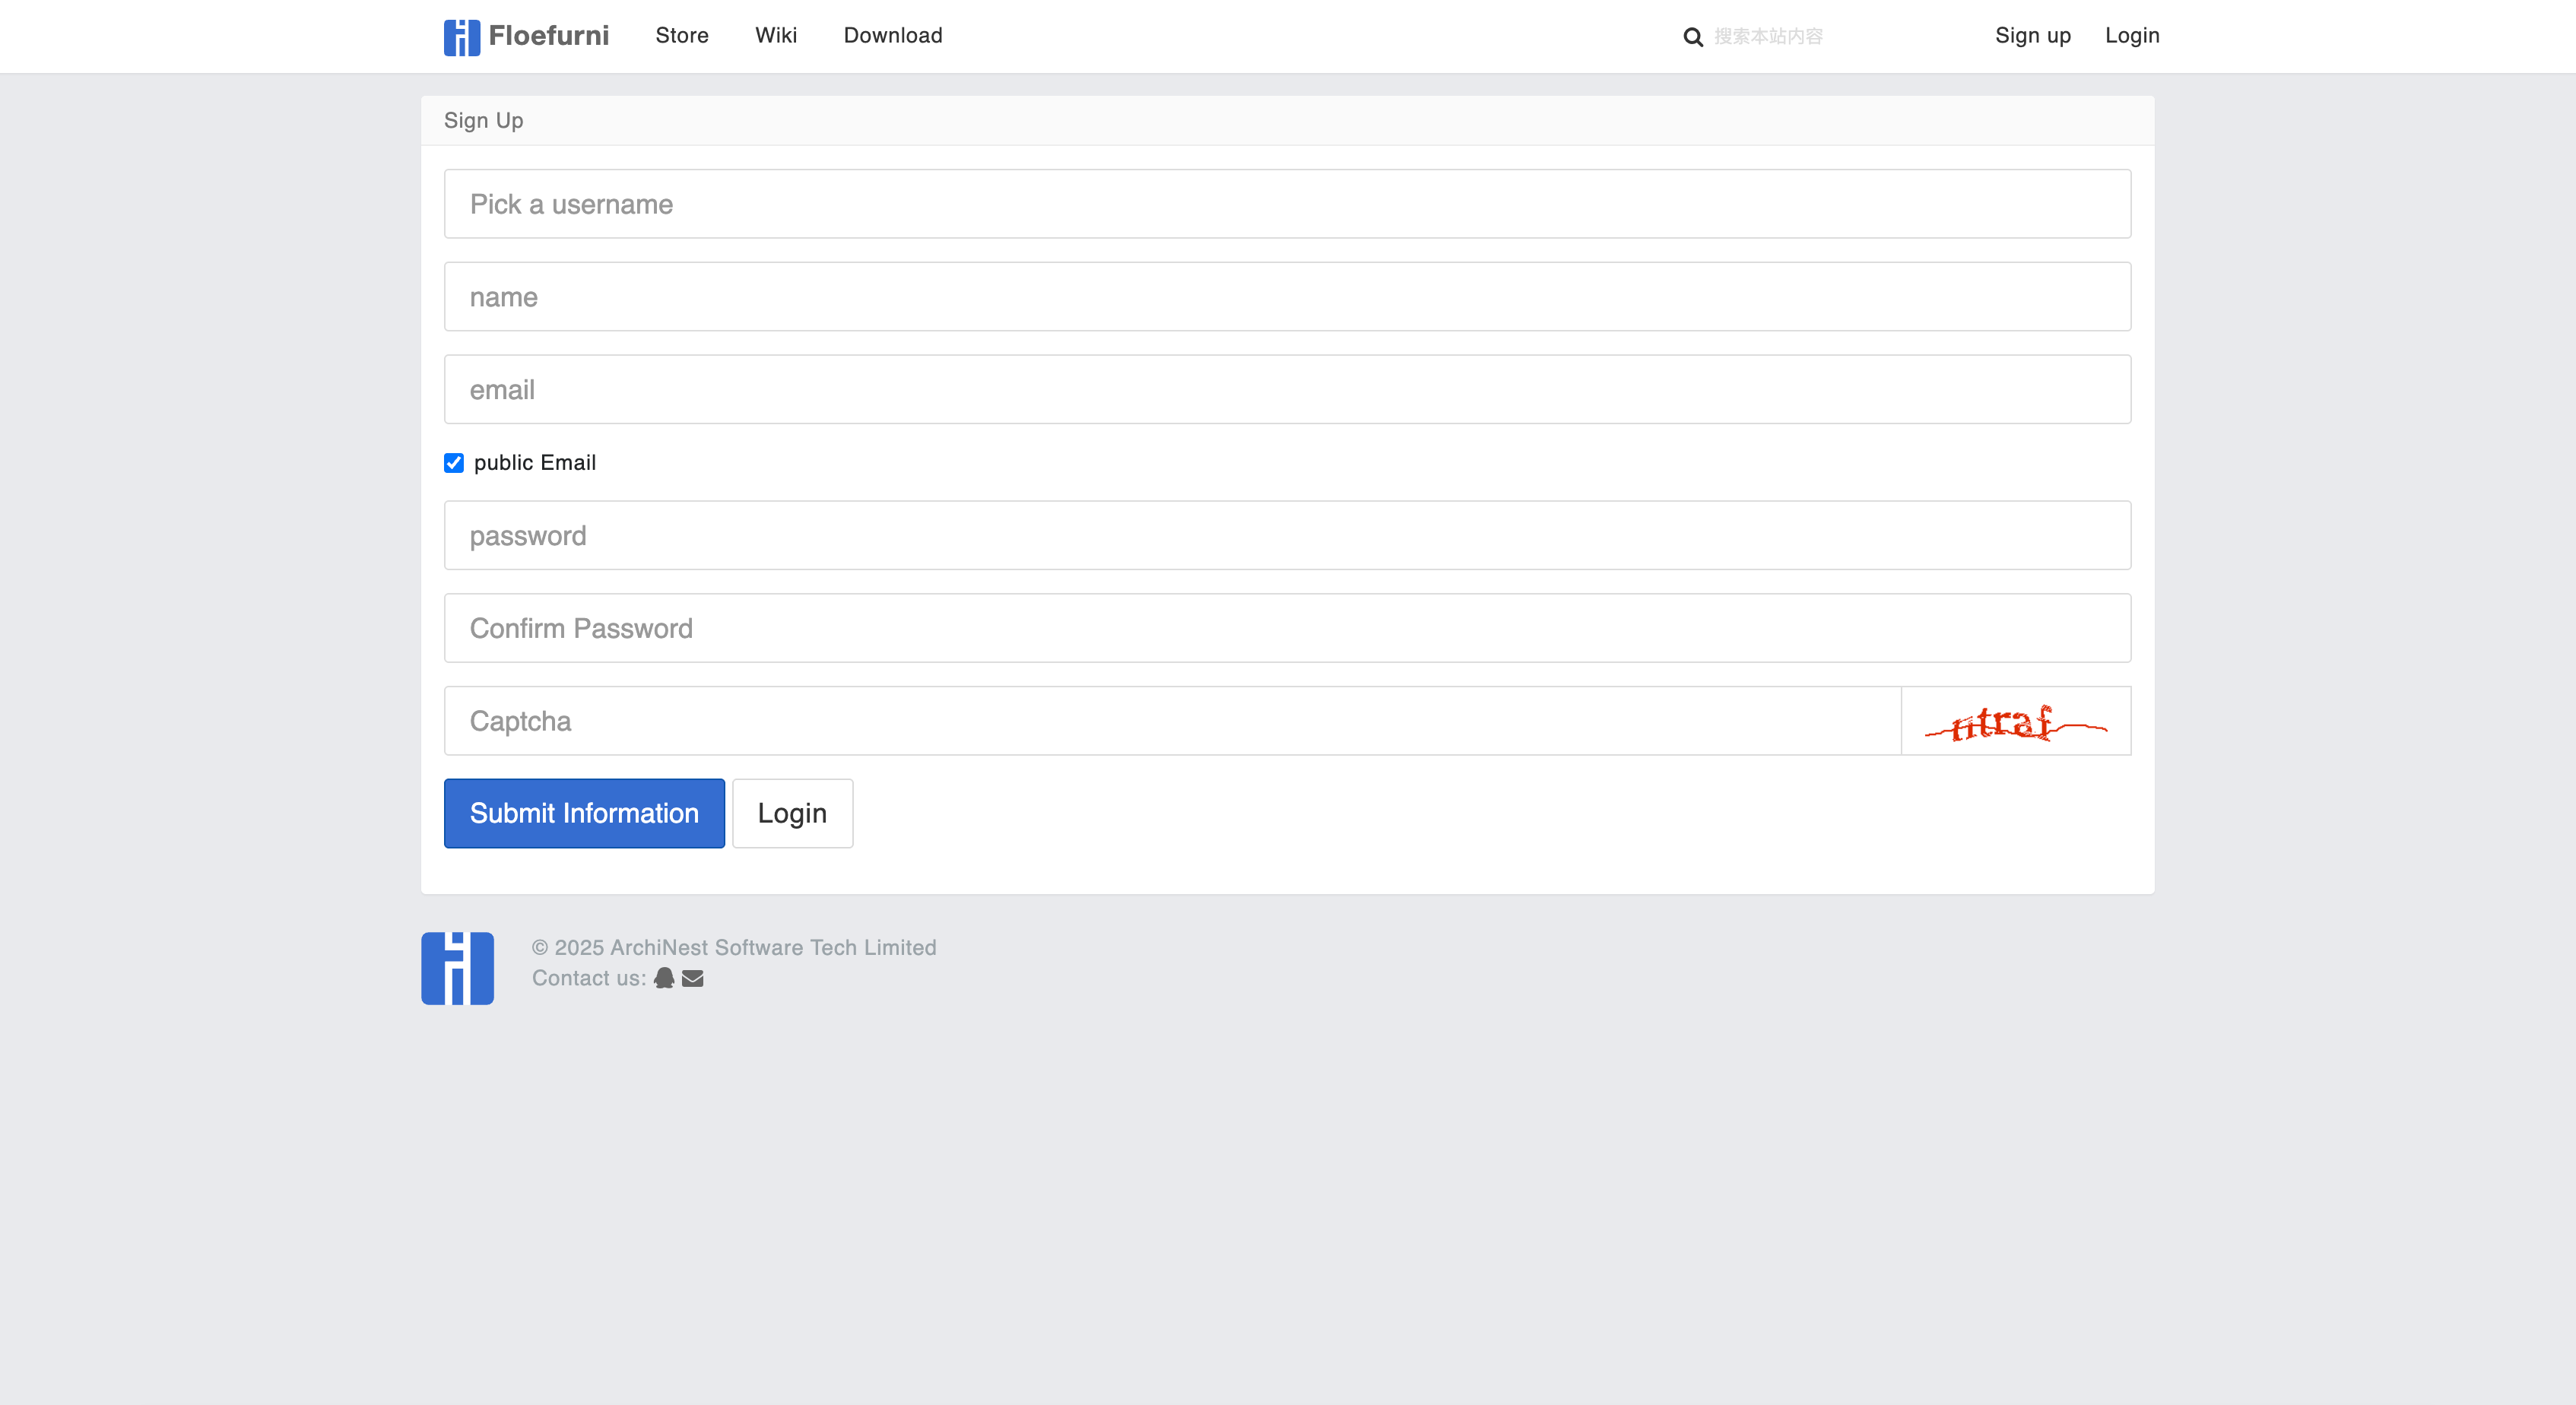This screenshot has height=1405, width=2576.
Task: Click the Login link in header
Action: tap(2132, 36)
